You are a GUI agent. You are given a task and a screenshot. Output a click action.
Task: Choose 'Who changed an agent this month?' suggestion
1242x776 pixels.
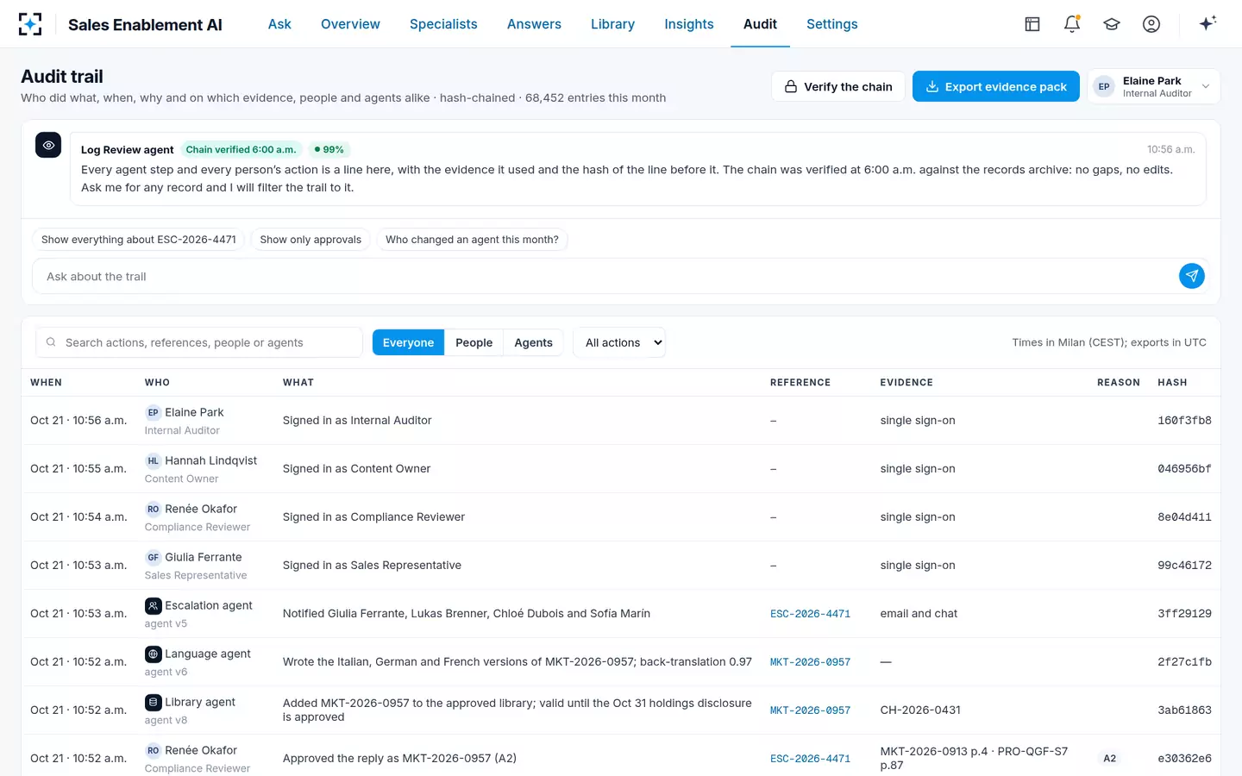(472, 240)
